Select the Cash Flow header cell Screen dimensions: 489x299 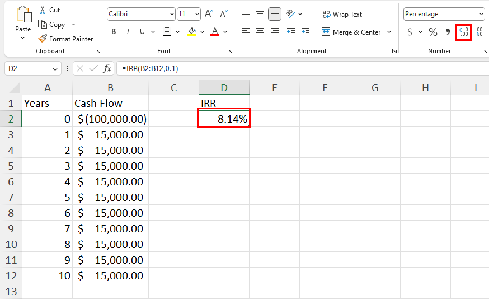pyautogui.click(x=110, y=104)
